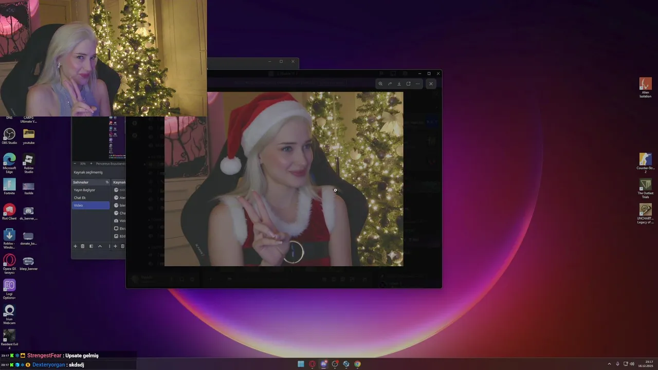The height and width of the screenshot is (370, 658).
Task: Click Dexteryorgan chat message username
Action: pyautogui.click(x=49, y=365)
